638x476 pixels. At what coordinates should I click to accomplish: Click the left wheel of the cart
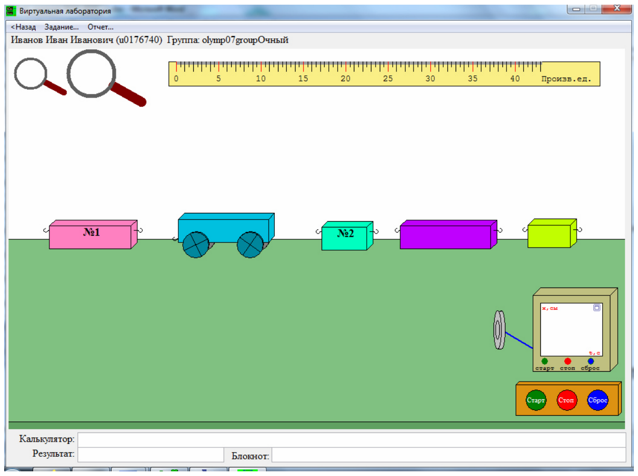coord(196,244)
